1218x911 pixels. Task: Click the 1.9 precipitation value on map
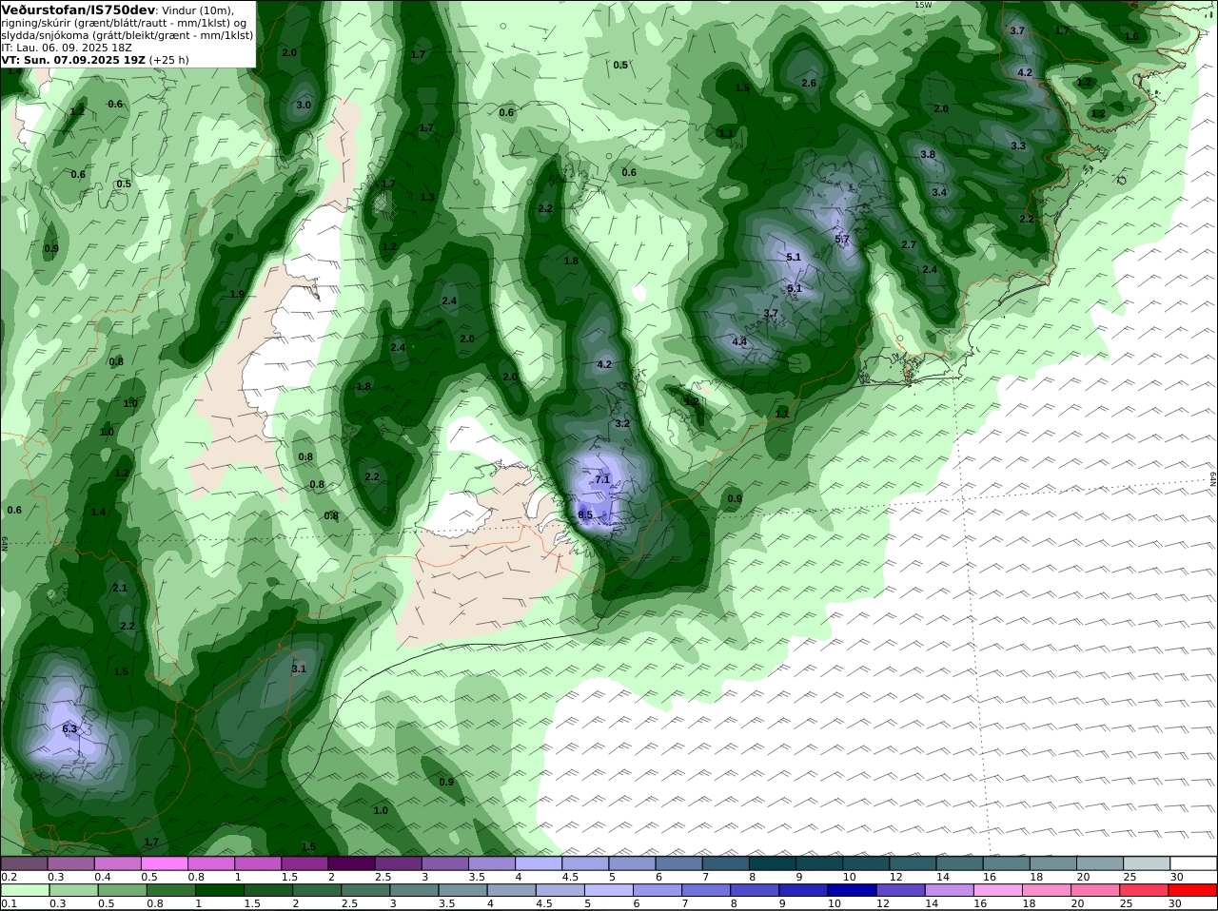click(x=237, y=295)
